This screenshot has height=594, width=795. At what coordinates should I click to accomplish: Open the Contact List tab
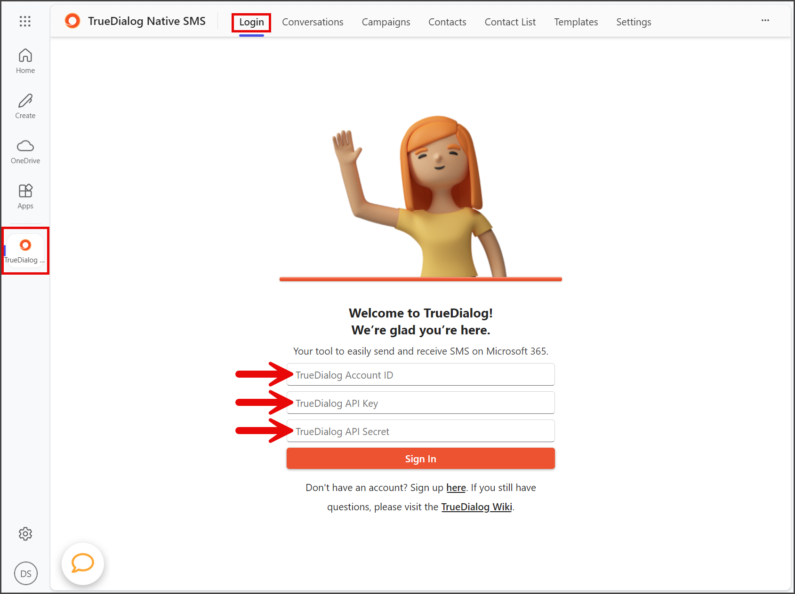point(510,22)
